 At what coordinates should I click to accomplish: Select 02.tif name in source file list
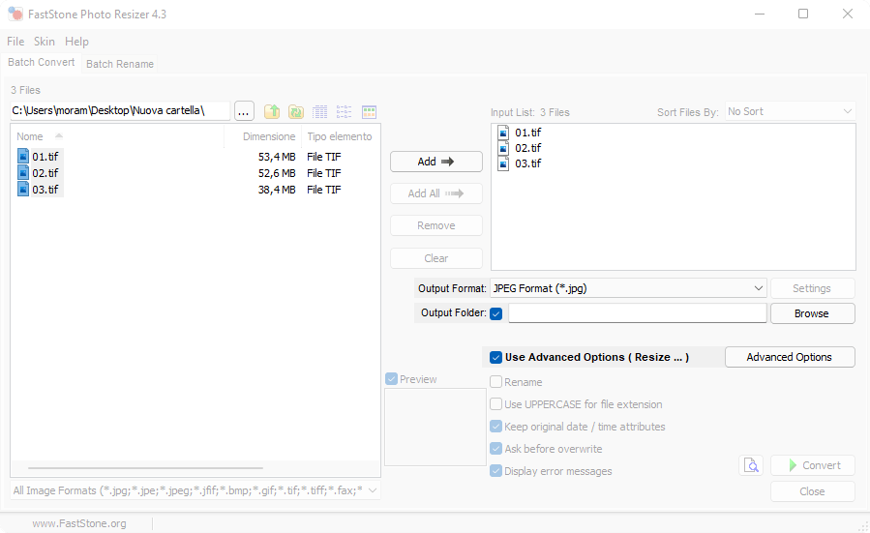(45, 173)
